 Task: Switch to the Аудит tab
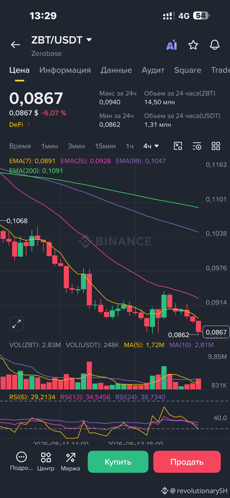[153, 70]
